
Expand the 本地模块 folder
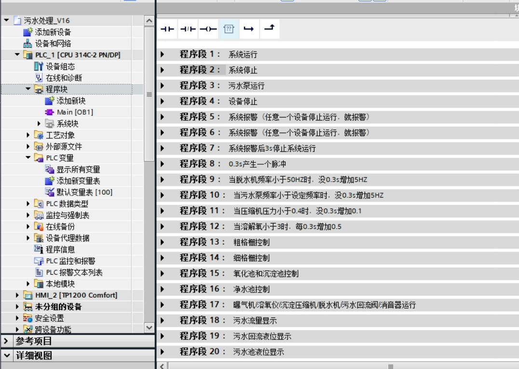(x=28, y=284)
